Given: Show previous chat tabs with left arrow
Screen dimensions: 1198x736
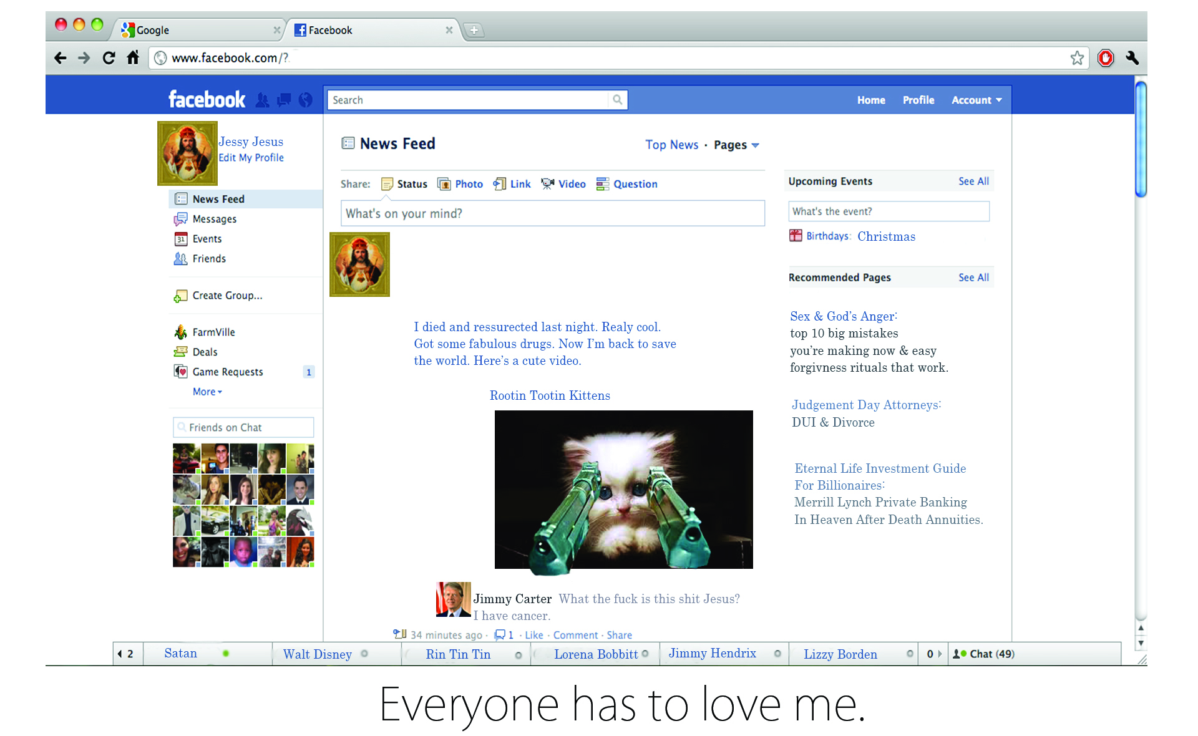Looking at the screenshot, I should pyautogui.click(x=120, y=654).
